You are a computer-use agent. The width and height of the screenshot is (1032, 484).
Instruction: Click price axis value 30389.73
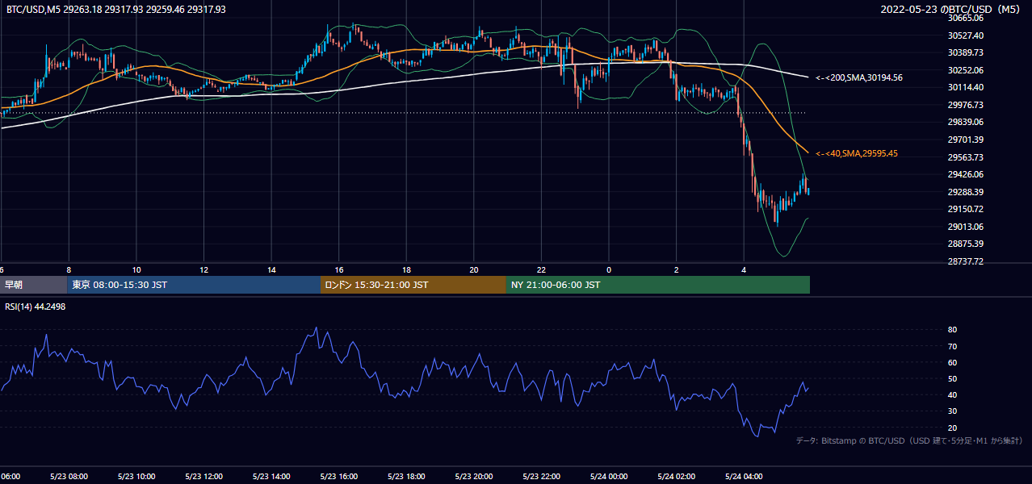click(966, 52)
